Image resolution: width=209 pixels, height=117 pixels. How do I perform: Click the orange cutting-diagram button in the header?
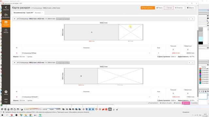[x=148, y=8]
